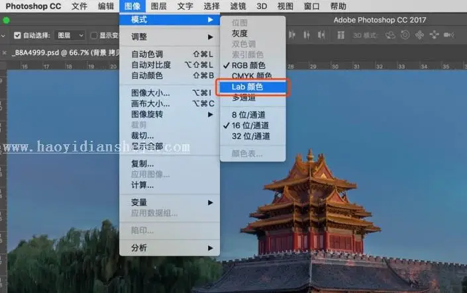467x293 pixels.
Task: Choose the 计算... menu entry
Action: click(x=170, y=185)
